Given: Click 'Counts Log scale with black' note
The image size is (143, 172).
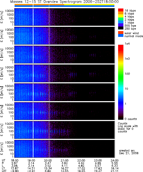Looking at the screenshot, I should (128, 127).
